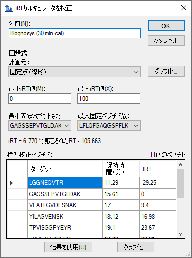Image resolution: width=192 pixels, height=258 pixels.
Task: Click the bottom グラフ化 button below peptide table
Action: (x=135, y=247)
